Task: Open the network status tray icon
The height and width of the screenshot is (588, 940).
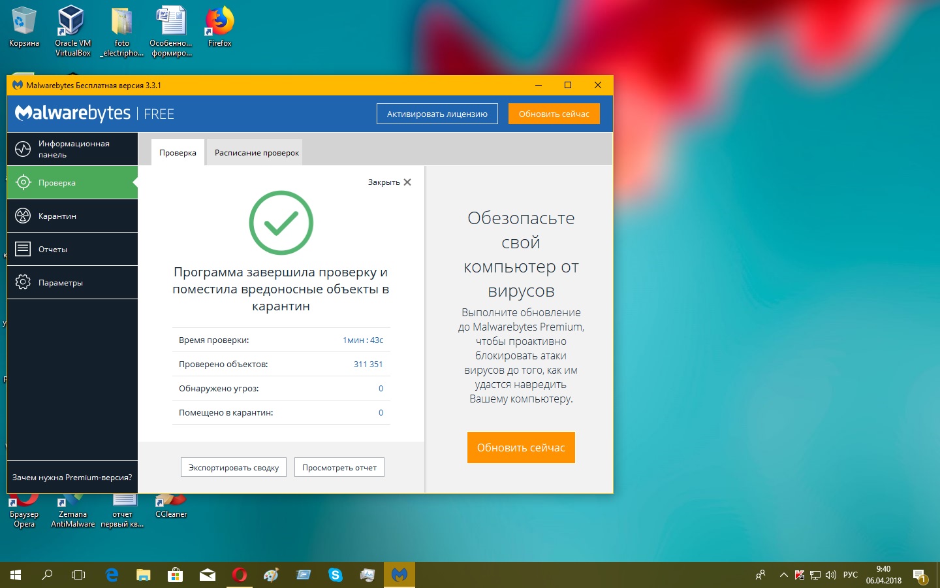Action: pyautogui.click(x=815, y=575)
